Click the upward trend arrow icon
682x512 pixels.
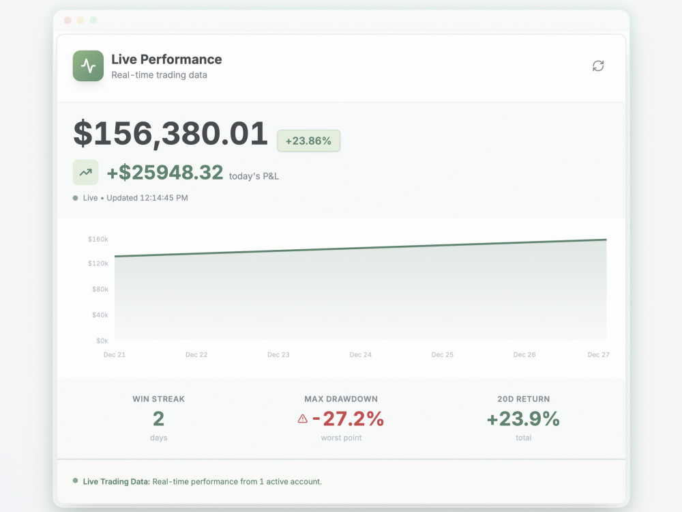(86, 173)
